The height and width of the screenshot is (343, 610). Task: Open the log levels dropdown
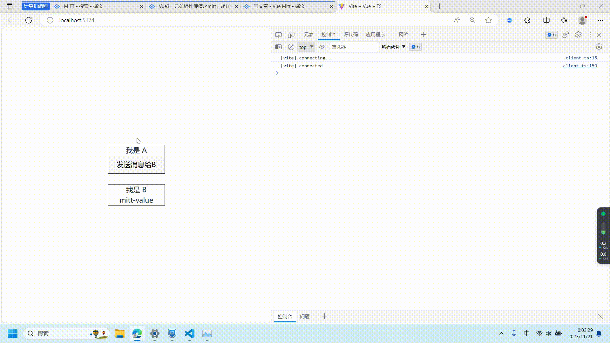pyautogui.click(x=393, y=47)
